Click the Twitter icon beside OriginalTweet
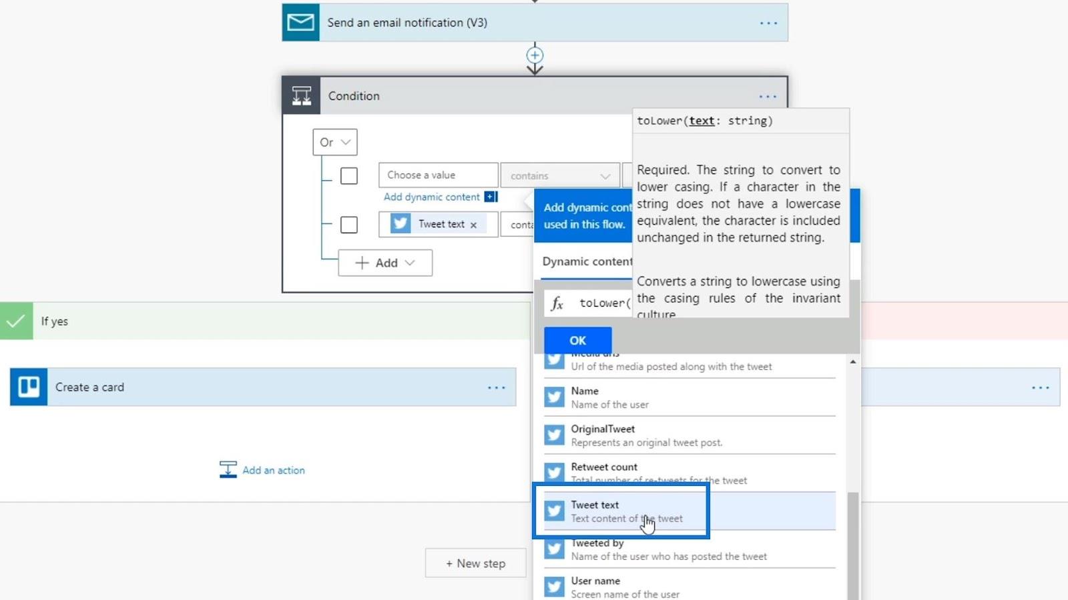Screen dimensions: 1068x600 coord(554,435)
